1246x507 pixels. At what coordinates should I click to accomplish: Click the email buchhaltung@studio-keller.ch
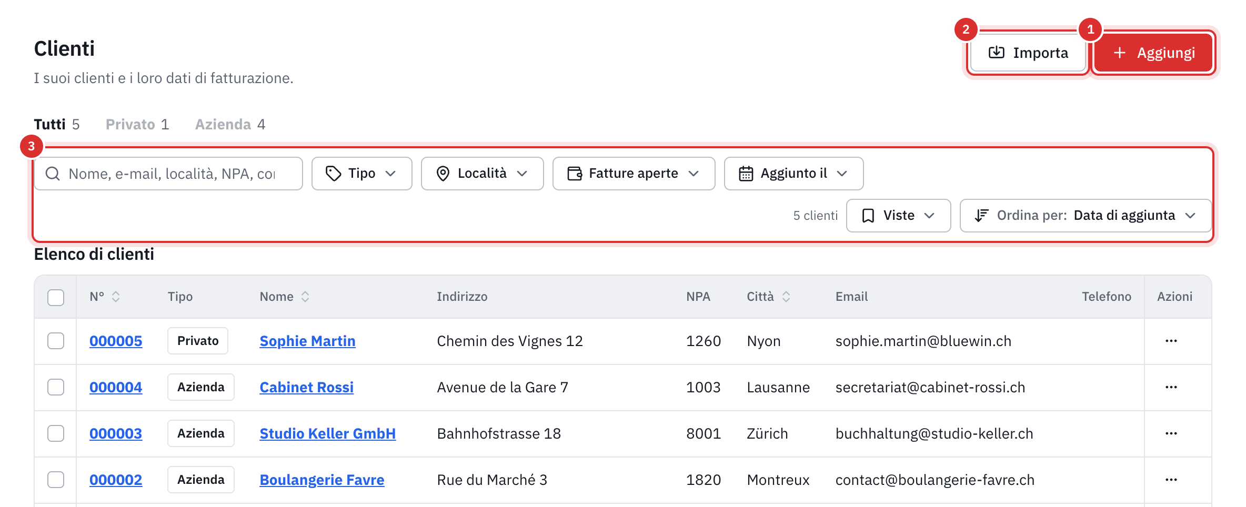pos(934,433)
